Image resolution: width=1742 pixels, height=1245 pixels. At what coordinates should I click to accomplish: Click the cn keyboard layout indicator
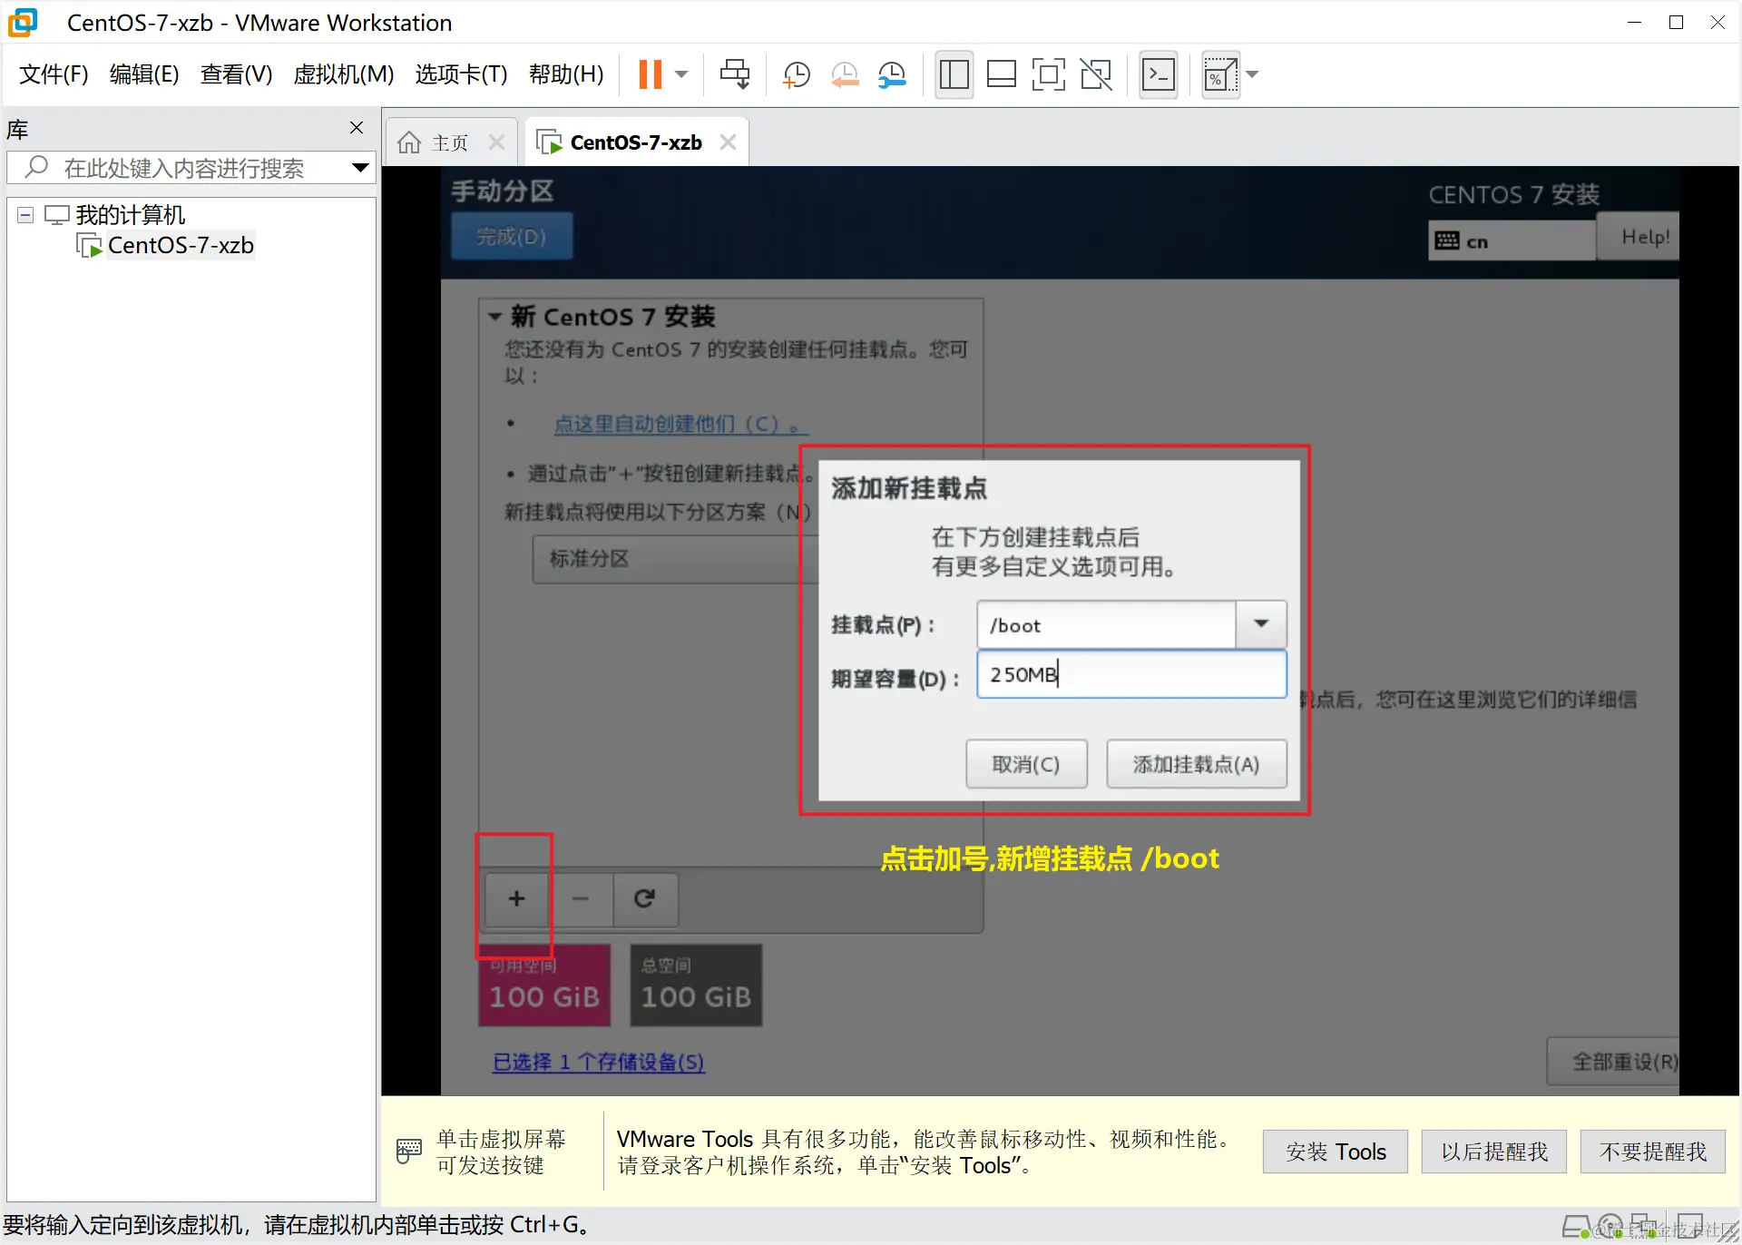click(x=1512, y=241)
